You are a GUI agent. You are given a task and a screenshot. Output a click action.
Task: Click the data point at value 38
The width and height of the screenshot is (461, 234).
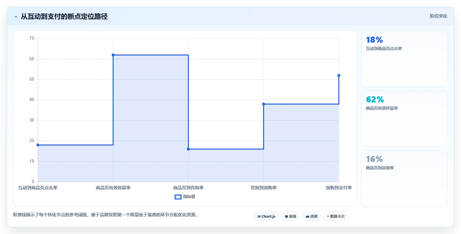click(x=263, y=104)
